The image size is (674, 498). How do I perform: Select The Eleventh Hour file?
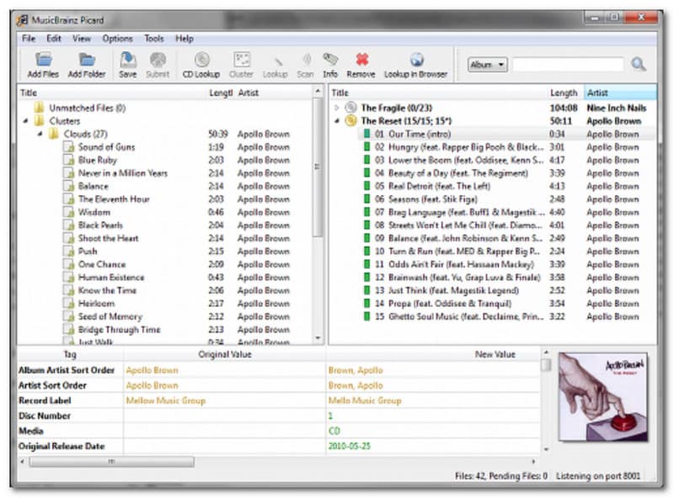point(114,199)
